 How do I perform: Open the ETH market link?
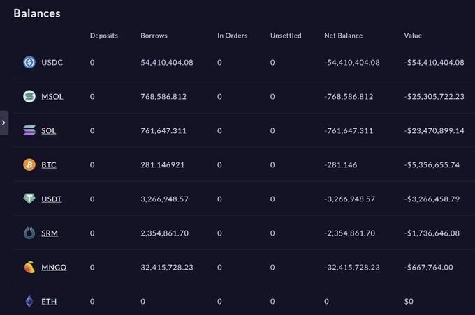tap(49, 302)
